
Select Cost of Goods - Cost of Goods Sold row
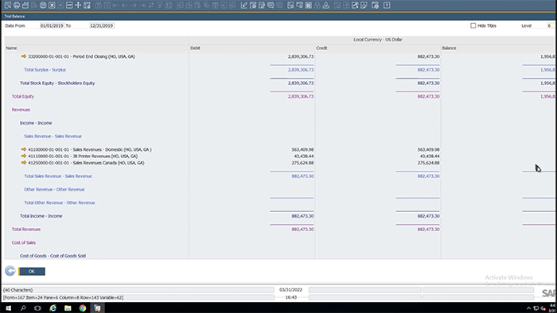tap(53, 256)
